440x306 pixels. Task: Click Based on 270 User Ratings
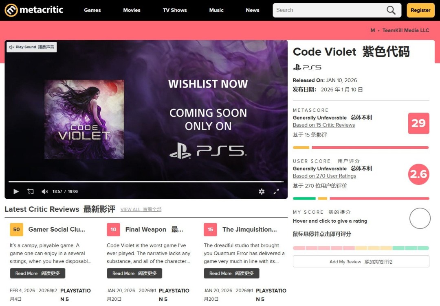coord(324,176)
